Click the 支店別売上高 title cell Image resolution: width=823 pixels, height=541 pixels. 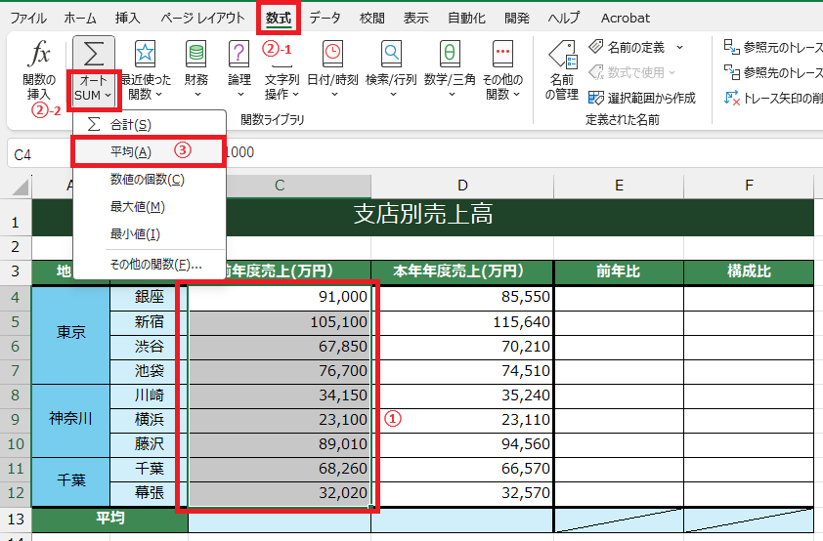423,216
